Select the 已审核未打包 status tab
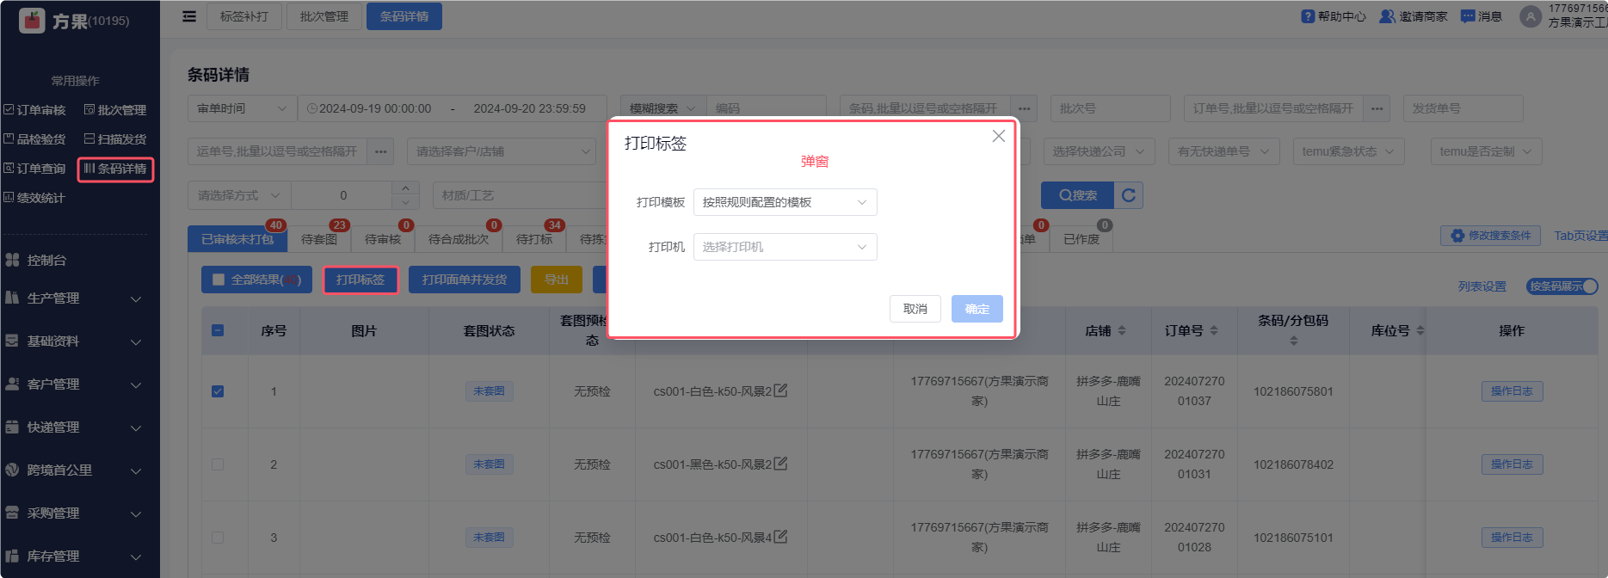This screenshot has height=578, width=1608. (x=237, y=239)
